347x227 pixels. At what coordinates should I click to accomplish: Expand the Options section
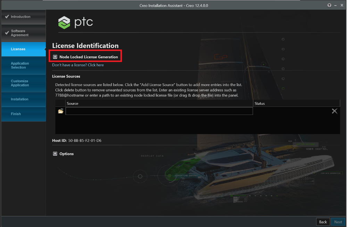pyautogui.click(x=66, y=154)
